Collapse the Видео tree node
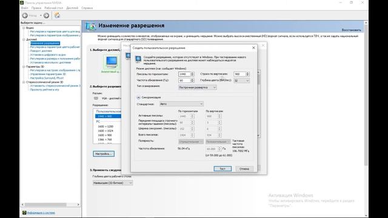The width and height of the screenshot is (388, 218). [x=24, y=28]
